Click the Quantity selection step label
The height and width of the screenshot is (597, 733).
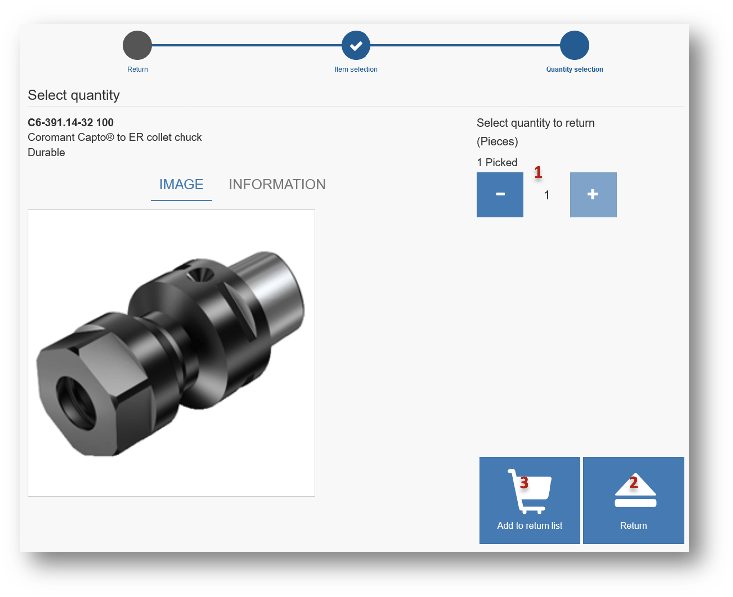574,69
